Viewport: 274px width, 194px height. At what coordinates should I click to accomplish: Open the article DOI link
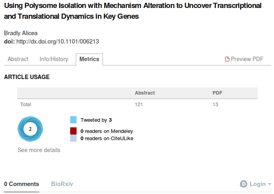coord(57,41)
